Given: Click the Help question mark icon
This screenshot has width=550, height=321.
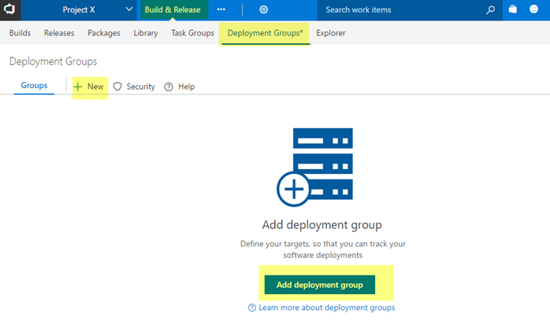Looking at the screenshot, I should 169,87.
